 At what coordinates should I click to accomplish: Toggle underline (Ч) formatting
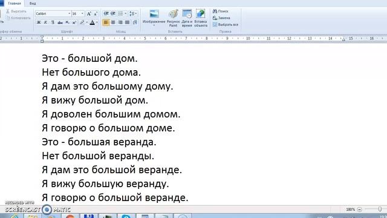[53, 22]
